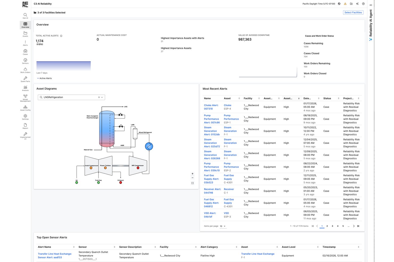Click the Exhaust red status indicator
This screenshot has height=262, width=394.
coord(121,183)
